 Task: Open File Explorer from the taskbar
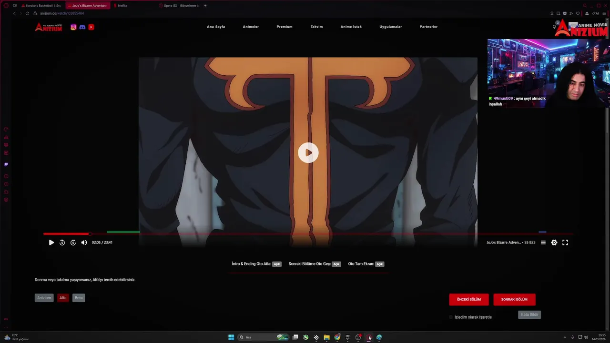tap(326, 337)
